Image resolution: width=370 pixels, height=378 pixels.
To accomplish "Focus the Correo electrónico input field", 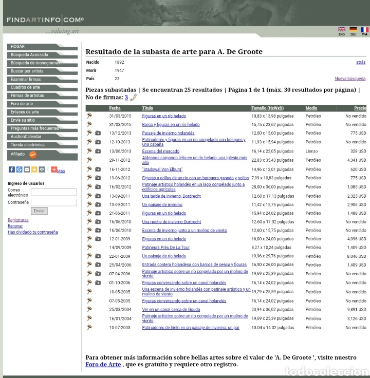I will click(54, 192).
